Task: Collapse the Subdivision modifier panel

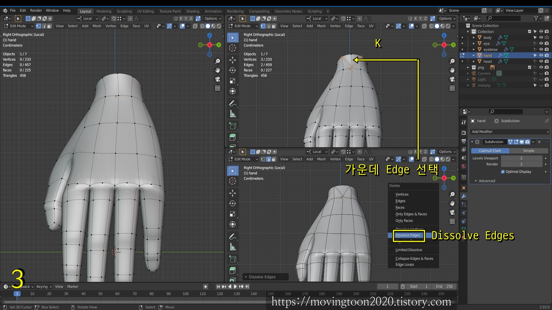Action: click(x=472, y=142)
